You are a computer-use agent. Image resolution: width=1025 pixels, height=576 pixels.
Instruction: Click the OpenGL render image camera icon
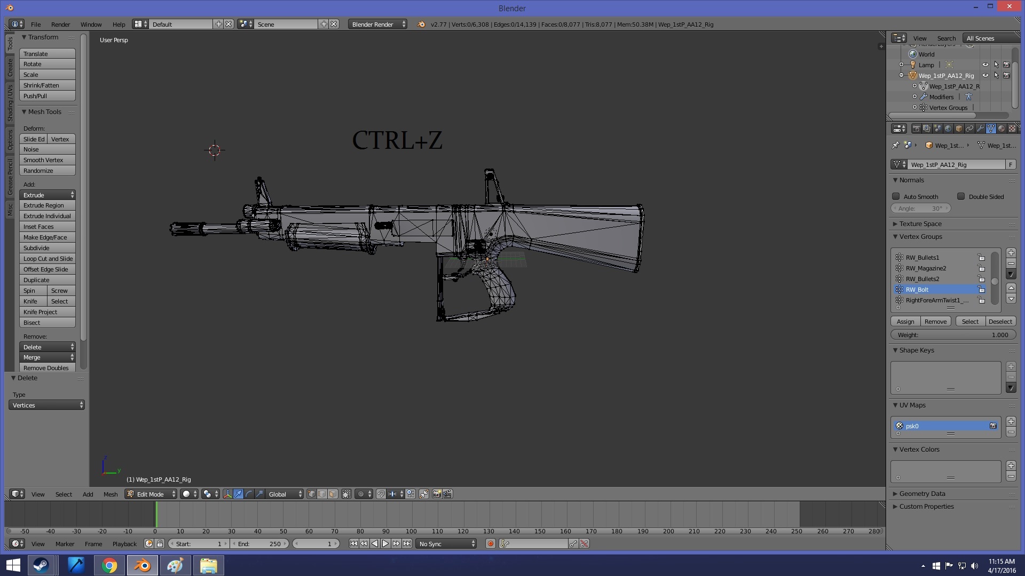(437, 494)
